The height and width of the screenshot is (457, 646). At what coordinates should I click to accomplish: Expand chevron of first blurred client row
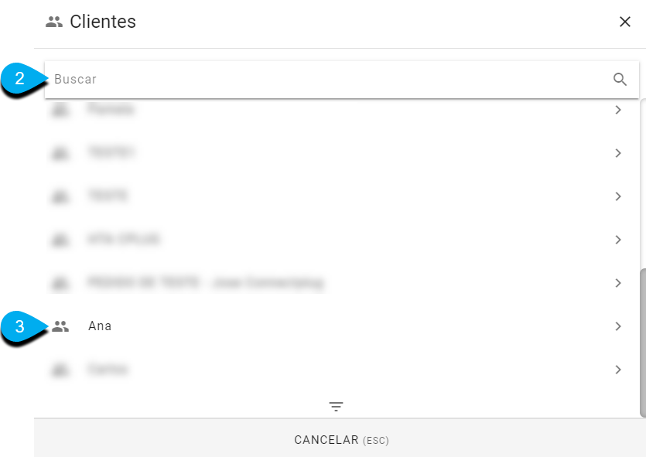tap(618, 110)
